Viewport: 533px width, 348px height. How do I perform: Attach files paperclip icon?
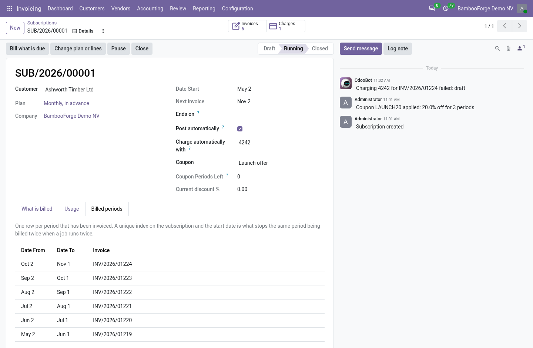pos(509,48)
